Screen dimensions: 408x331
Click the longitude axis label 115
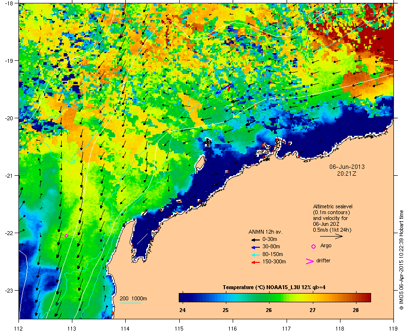pyautogui.click(x=179, y=329)
